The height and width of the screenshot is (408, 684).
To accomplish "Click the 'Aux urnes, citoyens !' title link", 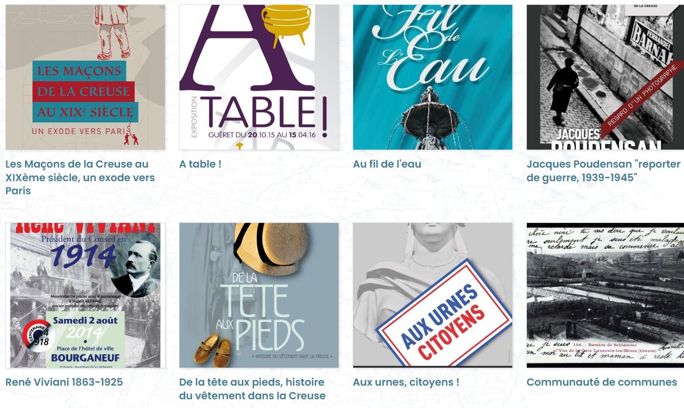I will tap(406, 382).
